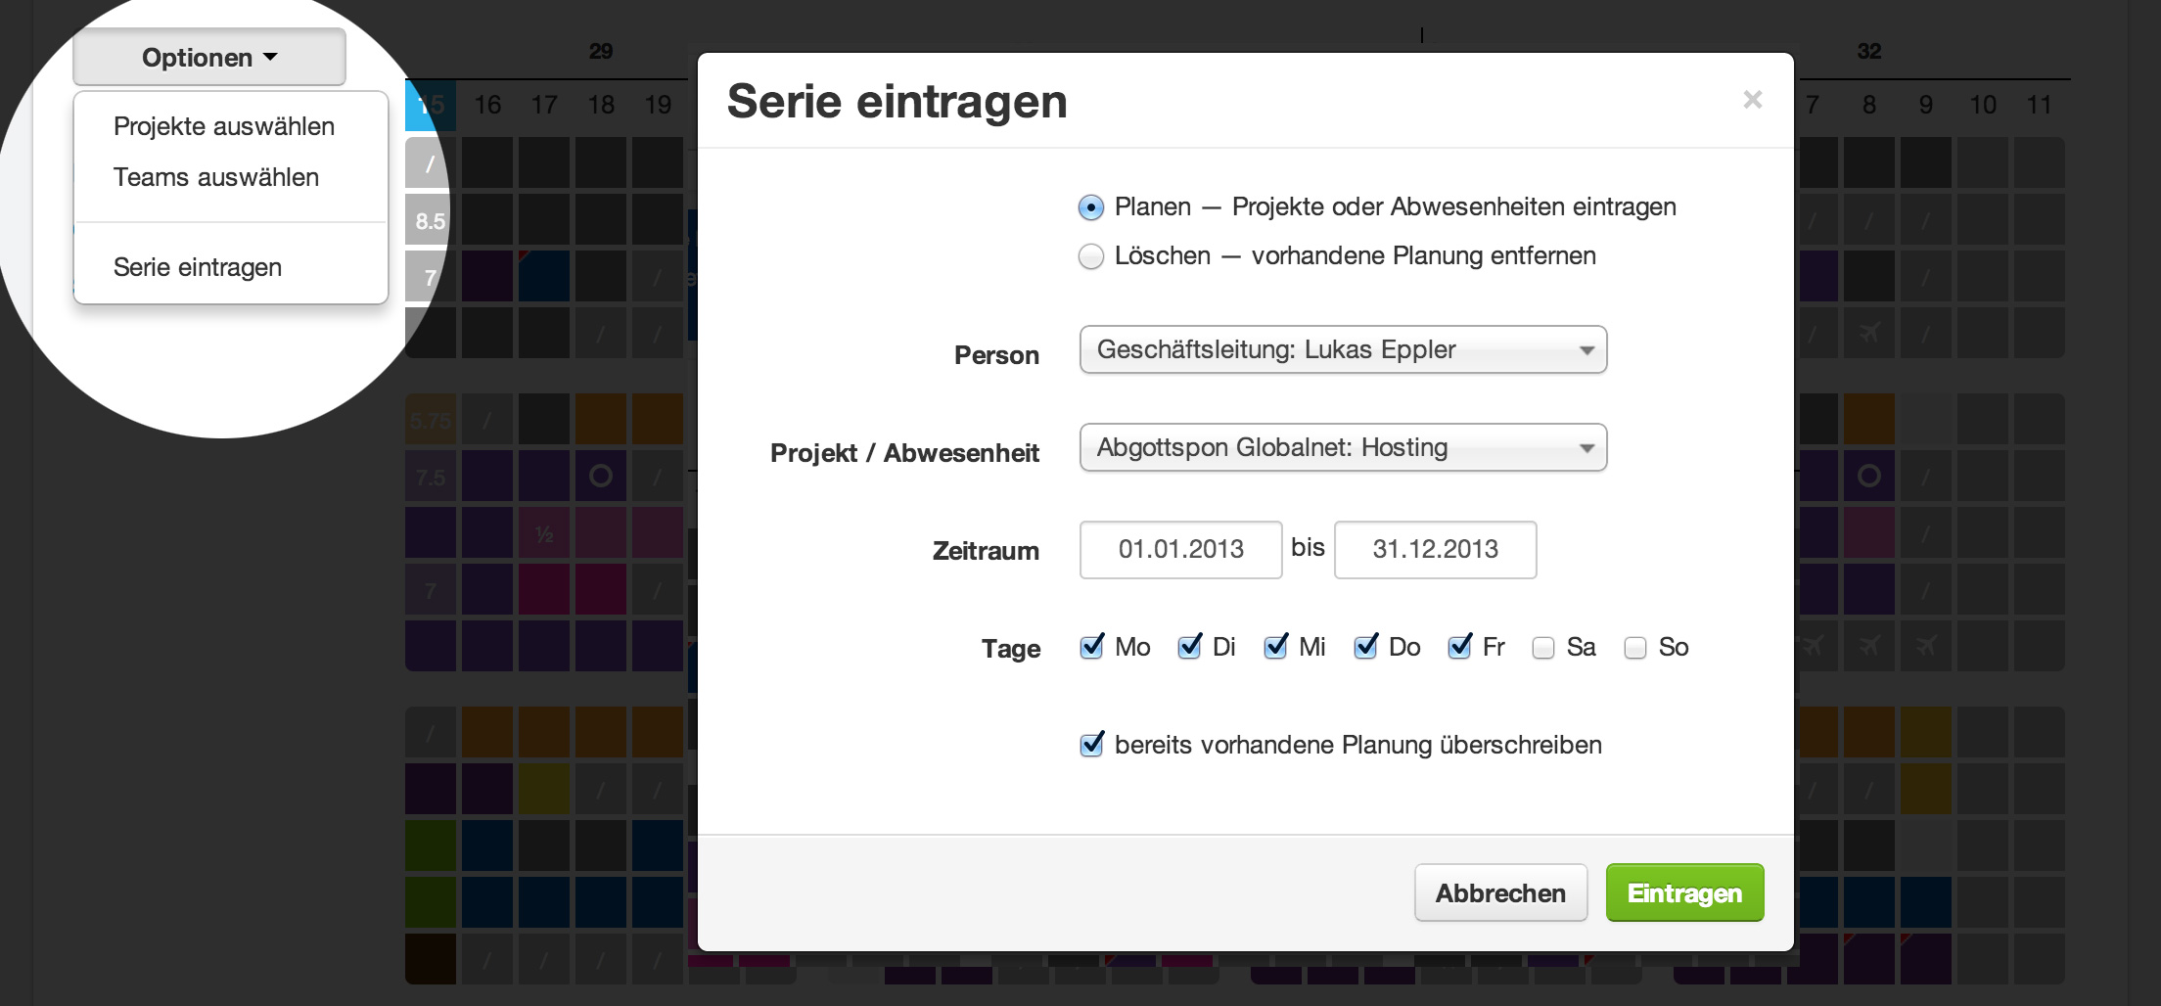Toggle bereits vorhandene Planung überschreiben checkbox
This screenshot has width=2161, height=1006.
1091,746
